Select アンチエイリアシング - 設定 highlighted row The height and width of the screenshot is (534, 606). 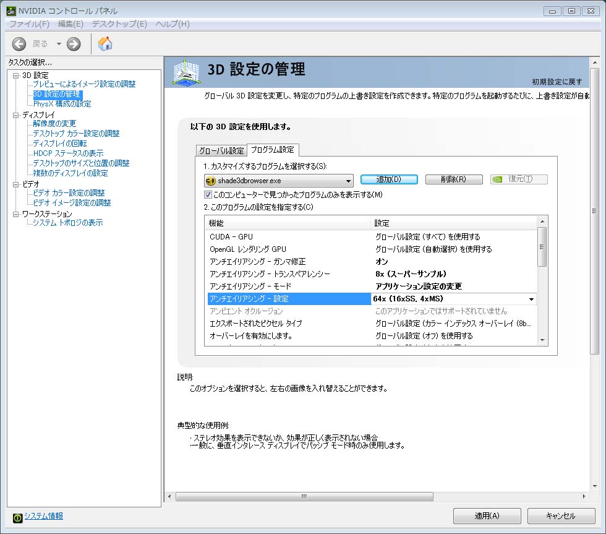tap(289, 299)
